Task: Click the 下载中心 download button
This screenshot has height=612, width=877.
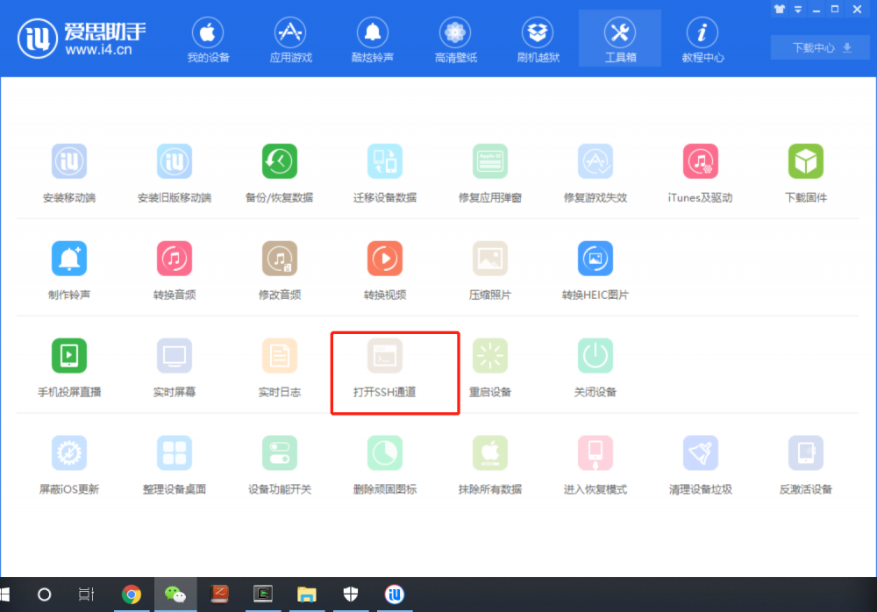Action: coord(822,47)
